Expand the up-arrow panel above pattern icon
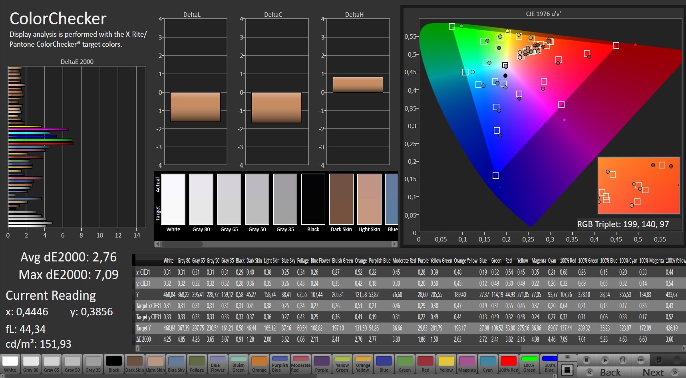 567,357
